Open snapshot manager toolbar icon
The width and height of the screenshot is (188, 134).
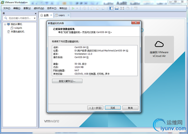coord(103,8)
